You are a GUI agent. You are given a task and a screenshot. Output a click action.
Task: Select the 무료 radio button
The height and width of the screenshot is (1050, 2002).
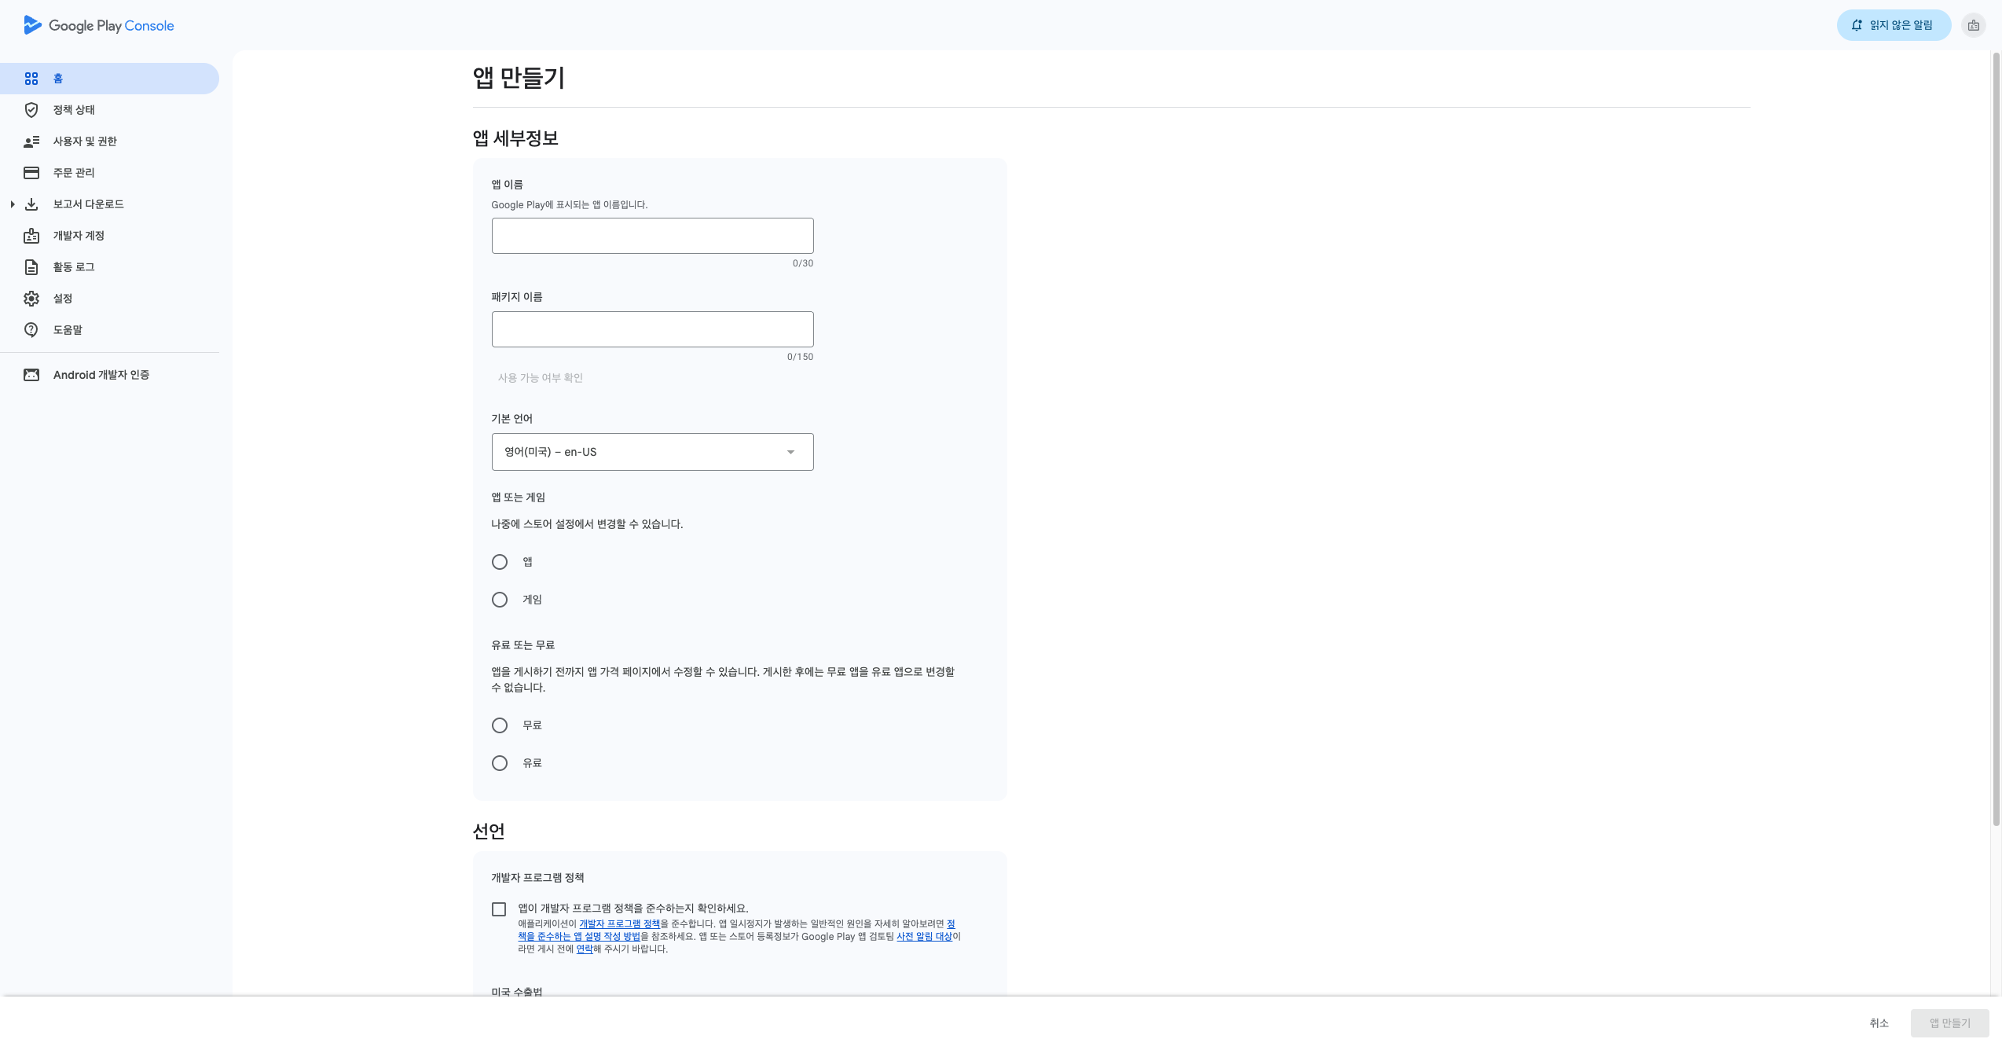[x=500, y=725]
